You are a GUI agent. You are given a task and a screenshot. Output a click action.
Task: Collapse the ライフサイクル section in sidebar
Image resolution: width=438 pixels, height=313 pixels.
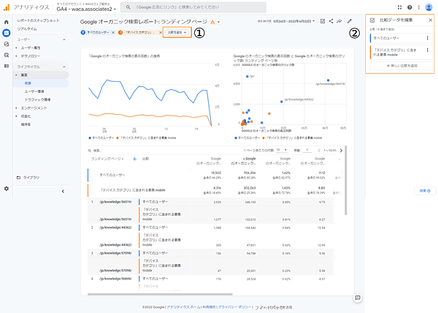tap(64, 67)
